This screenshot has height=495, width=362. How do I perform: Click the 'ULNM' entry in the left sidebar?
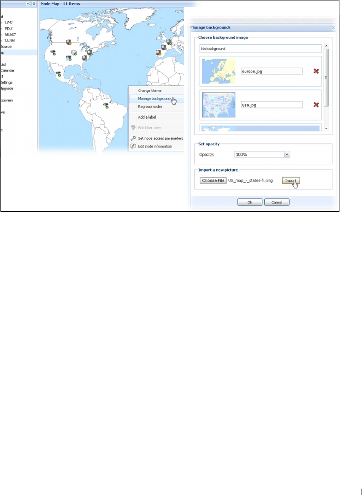(8, 41)
